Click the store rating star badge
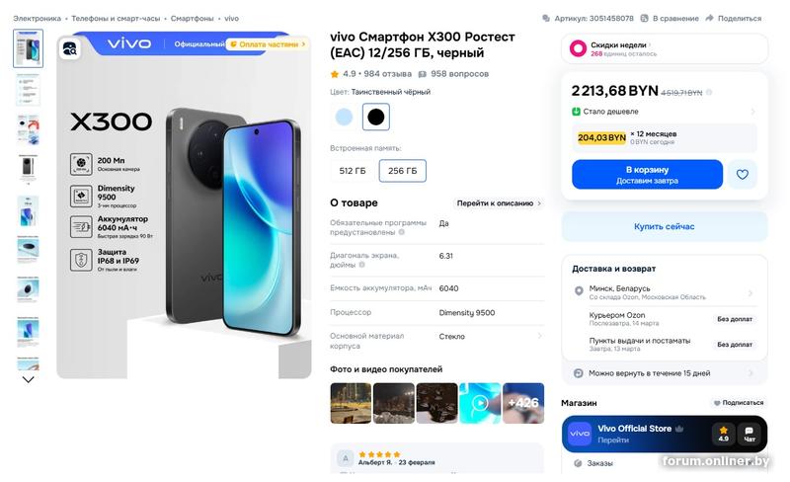This screenshot has height=482, width=790. (724, 434)
